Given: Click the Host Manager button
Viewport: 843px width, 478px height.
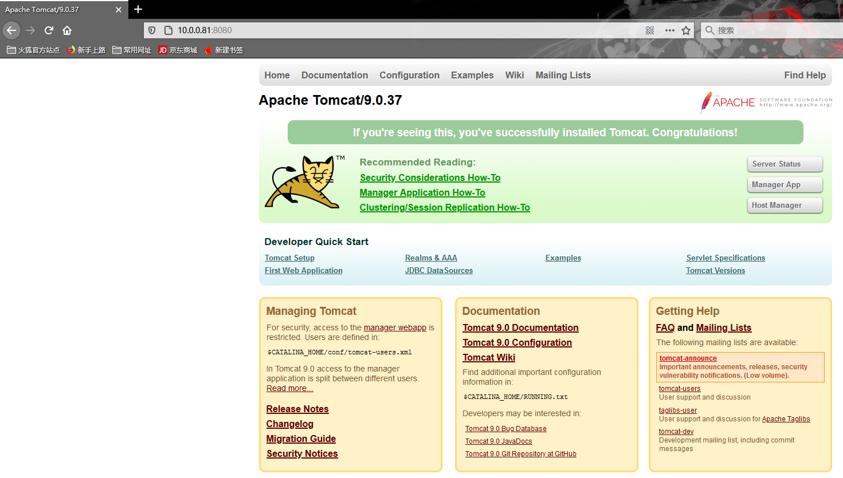Looking at the screenshot, I should (785, 205).
